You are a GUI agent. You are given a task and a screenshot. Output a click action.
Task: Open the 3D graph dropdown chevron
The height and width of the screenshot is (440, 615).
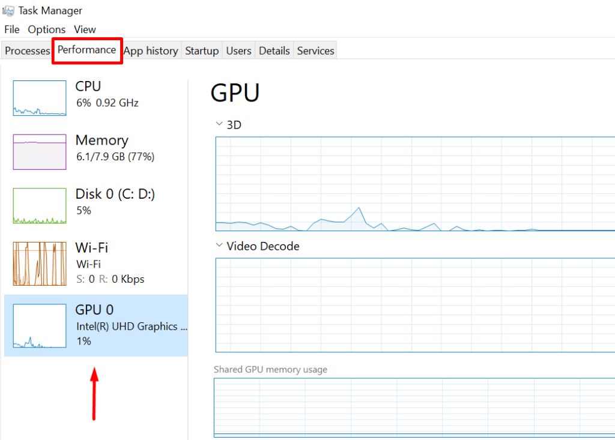coord(219,125)
